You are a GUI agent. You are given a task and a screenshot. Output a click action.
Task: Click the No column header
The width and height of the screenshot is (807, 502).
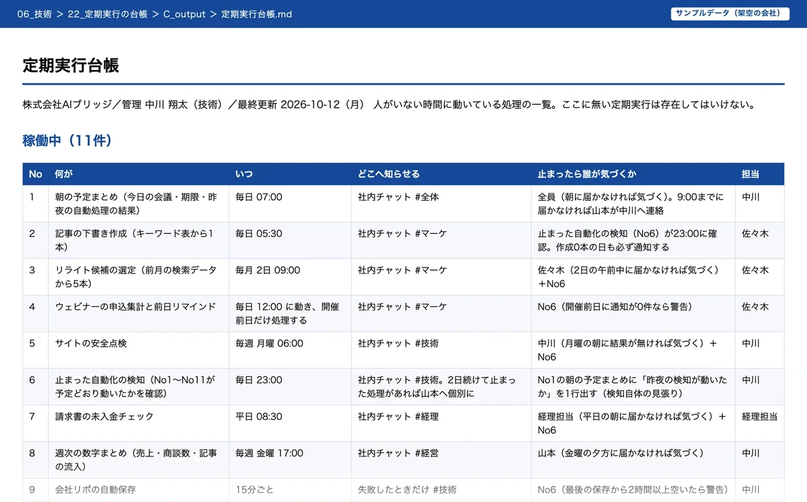pos(36,174)
